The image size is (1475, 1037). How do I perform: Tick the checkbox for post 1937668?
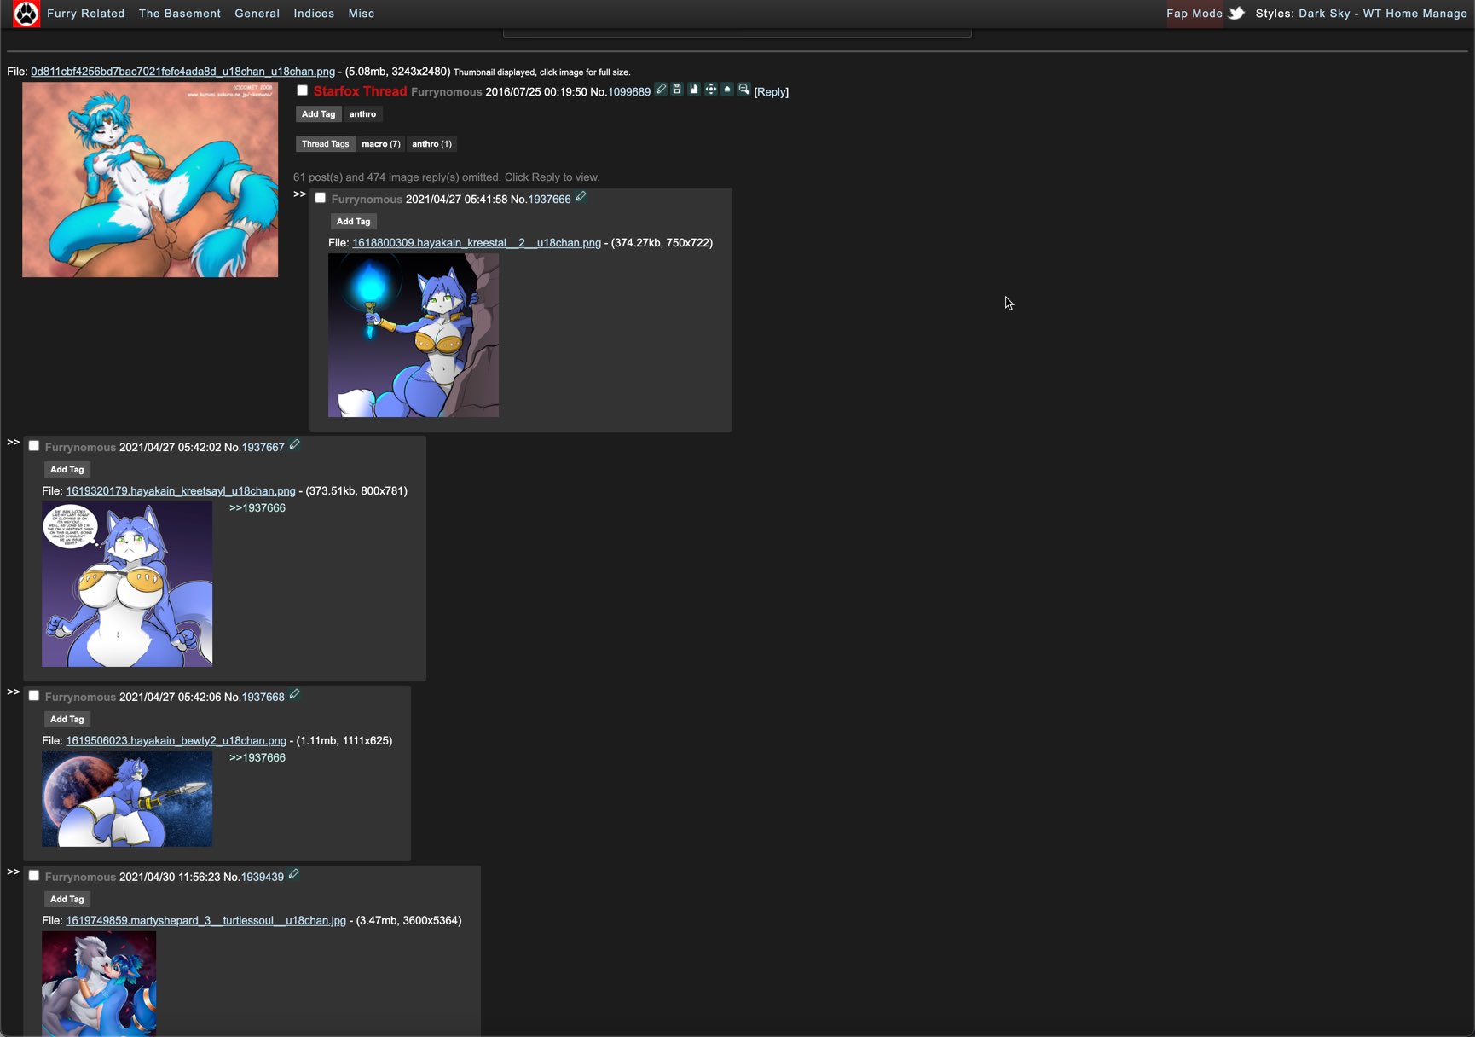point(33,696)
